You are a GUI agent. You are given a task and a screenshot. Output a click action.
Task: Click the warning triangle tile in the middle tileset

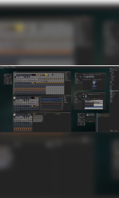32,106
